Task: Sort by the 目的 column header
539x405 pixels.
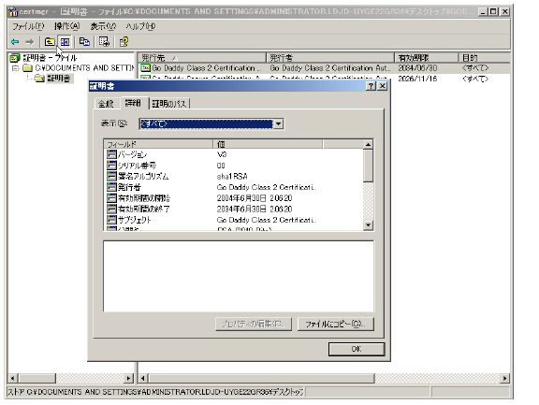Action: tap(484, 58)
